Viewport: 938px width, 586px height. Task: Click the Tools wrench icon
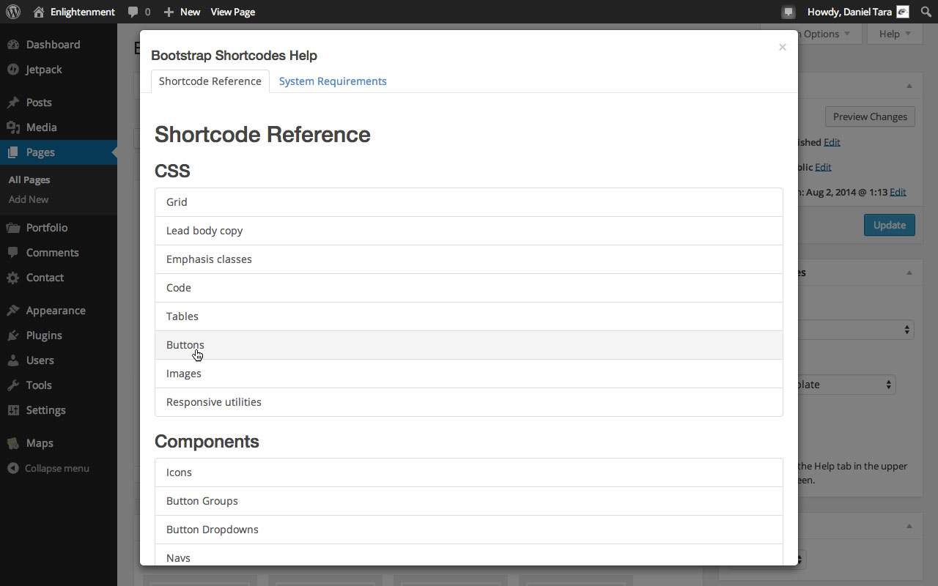13,385
